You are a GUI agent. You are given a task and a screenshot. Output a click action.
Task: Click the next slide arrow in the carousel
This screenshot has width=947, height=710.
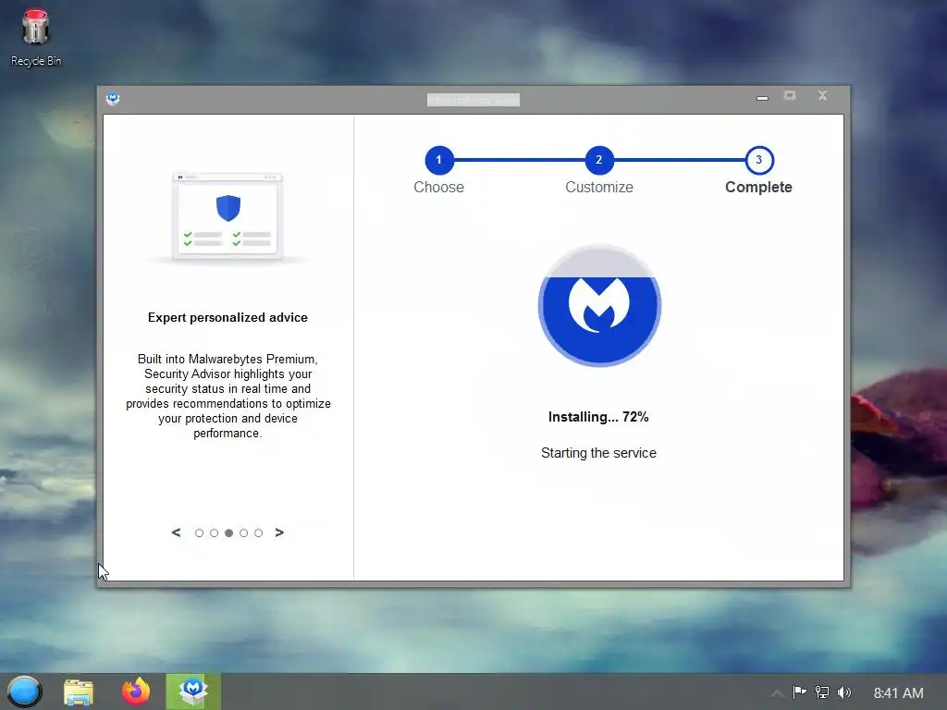click(279, 532)
